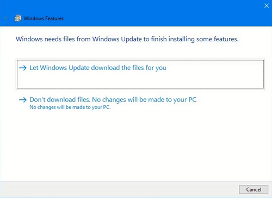Click the gray footer bar left of Cancel
This screenshot has height=198, width=272.
119,189
